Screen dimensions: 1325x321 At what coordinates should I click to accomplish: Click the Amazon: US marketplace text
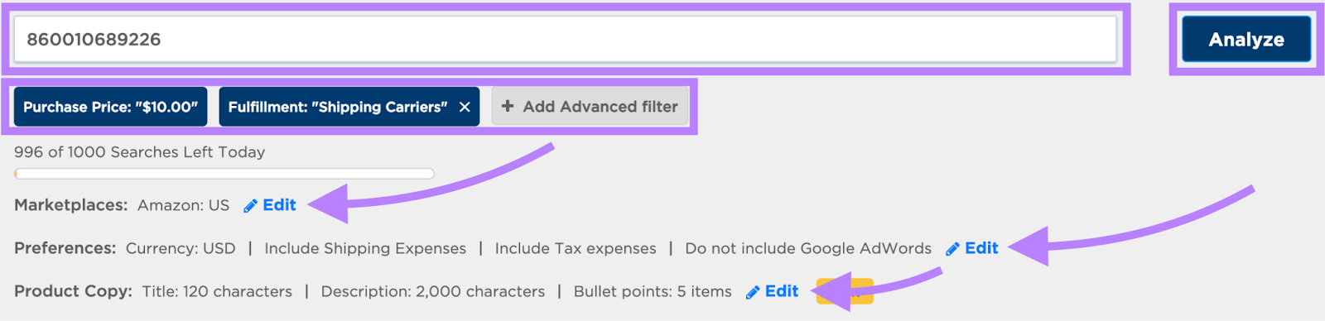click(x=183, y=205)
